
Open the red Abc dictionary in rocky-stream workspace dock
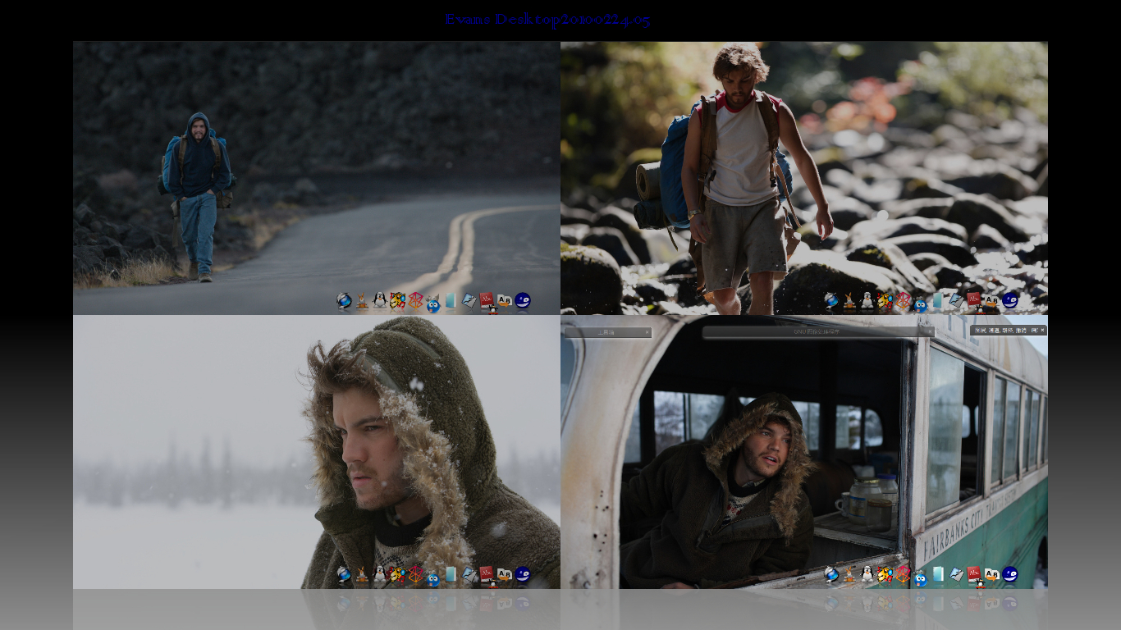[x=974, y=301]
